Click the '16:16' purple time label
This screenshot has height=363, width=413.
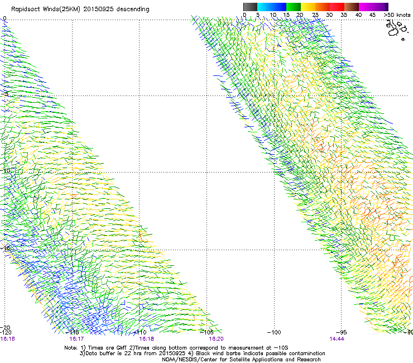pyautogui.click(x=7, y=339)
